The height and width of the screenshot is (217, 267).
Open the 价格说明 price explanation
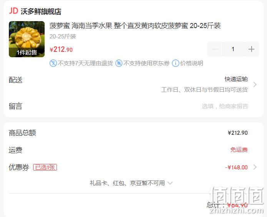192,63
